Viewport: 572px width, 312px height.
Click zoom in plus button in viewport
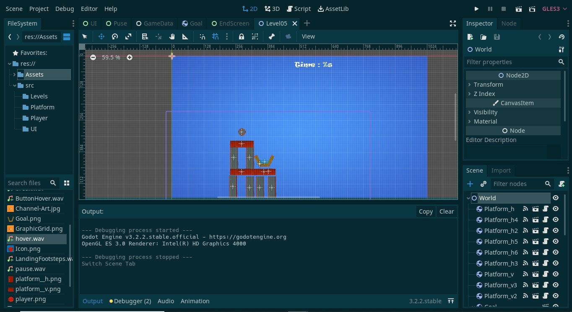[130, 57]
